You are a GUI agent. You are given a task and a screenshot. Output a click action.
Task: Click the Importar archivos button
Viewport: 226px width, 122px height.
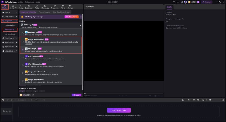[x=119, y=110]
